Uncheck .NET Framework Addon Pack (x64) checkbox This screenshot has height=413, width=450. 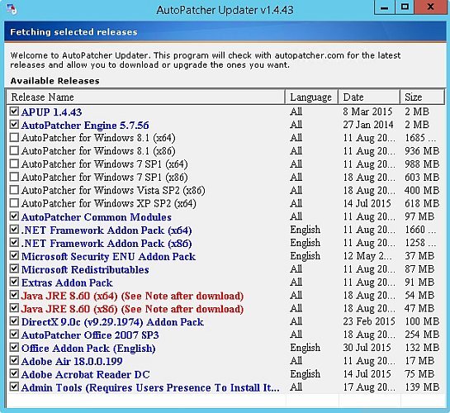point(14,230)
